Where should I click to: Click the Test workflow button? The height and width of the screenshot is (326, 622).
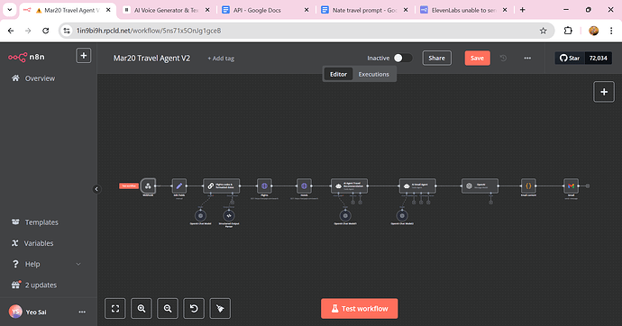point(360,309)
